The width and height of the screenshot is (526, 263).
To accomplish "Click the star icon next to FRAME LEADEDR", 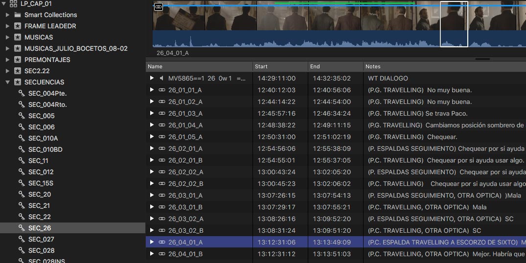I will [x=18, y=26].
